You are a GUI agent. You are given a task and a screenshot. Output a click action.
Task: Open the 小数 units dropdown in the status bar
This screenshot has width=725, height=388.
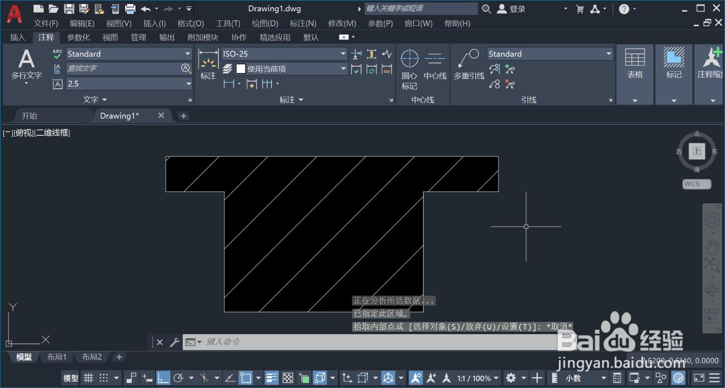(x=585, y=378)
